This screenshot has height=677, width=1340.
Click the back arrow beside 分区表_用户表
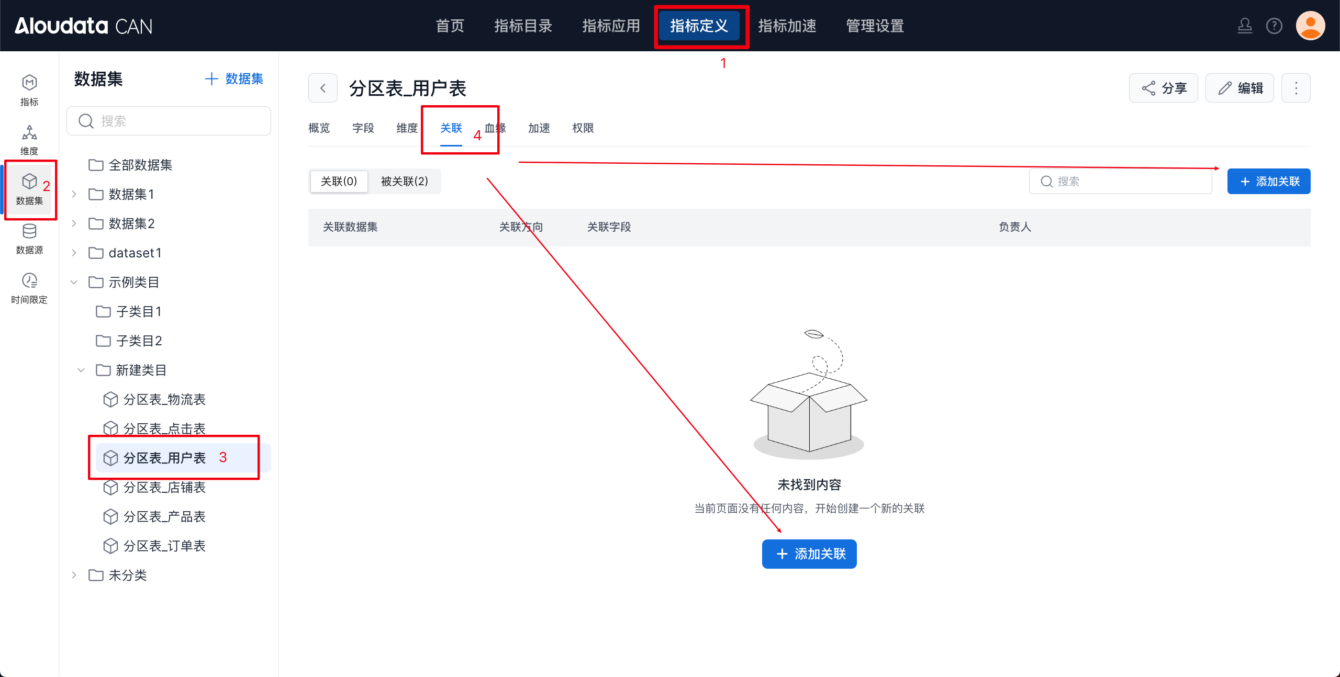(x=323, y=88)
